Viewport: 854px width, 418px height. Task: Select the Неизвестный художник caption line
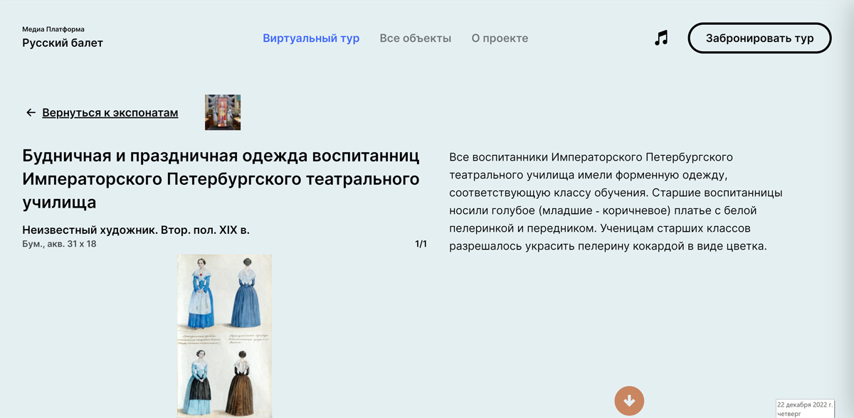pos(136,230)
